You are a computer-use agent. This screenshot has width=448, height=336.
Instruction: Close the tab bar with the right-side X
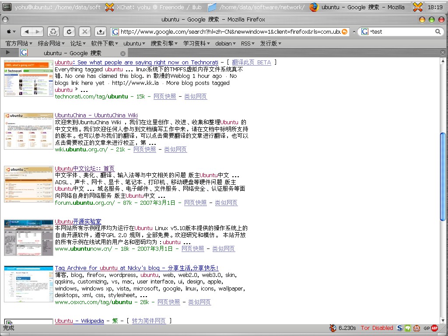click(x=443, y=52)
